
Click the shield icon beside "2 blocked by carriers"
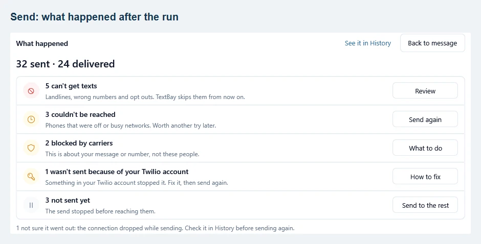(31, 148)
